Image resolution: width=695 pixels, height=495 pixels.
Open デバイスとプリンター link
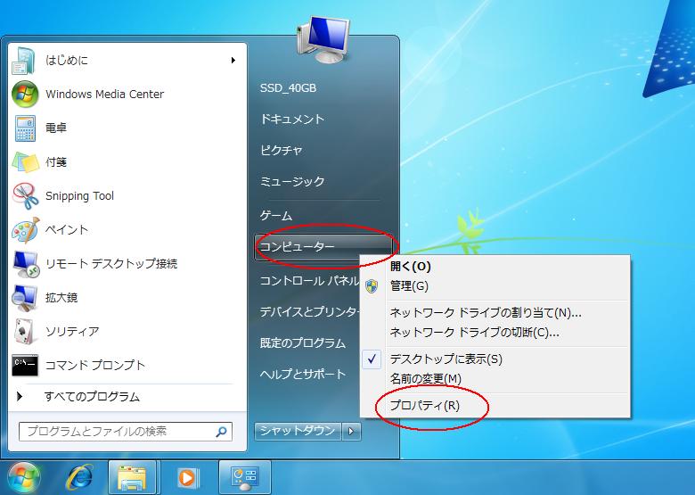[309, 311]
